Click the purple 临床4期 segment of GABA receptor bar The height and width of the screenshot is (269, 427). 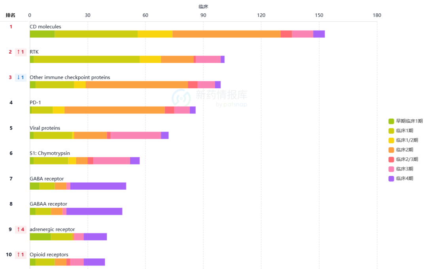click(x=98, y=186)
